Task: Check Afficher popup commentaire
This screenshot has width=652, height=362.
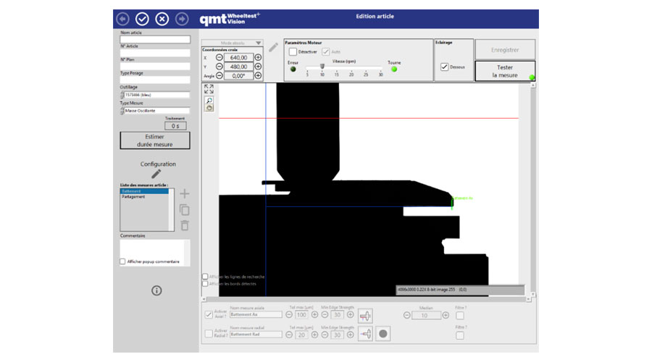Action: (122, 261)
